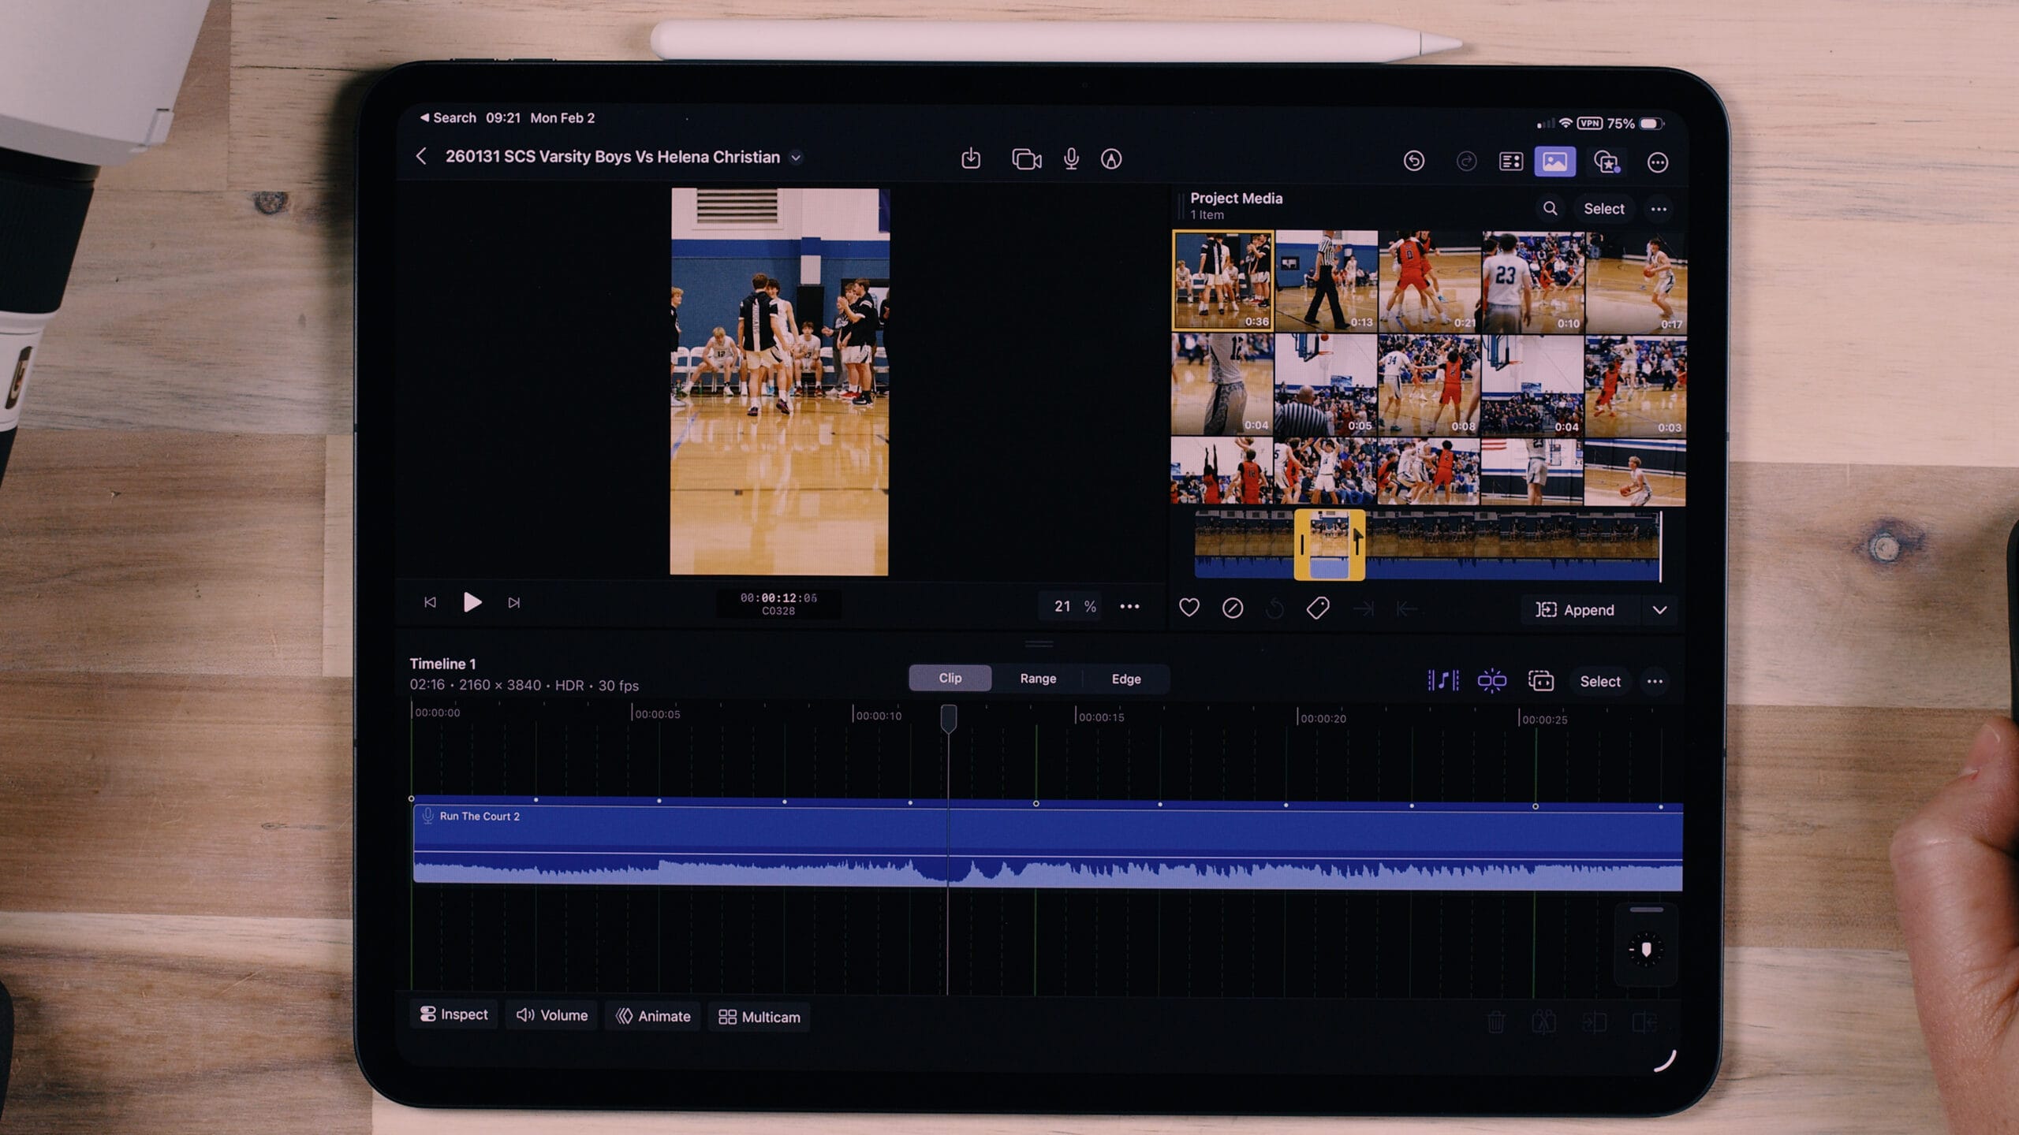This screenshot has width=2019, height=1135.
Task: Switch to Range selection mode
Action: (x=1038, y=679)
